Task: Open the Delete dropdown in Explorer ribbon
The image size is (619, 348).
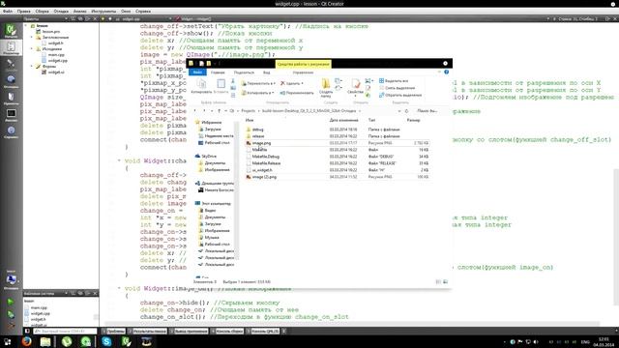Action: click(x=292, y=83)
